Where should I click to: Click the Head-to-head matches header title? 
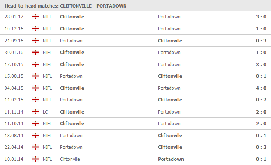(x=66, y=6)
